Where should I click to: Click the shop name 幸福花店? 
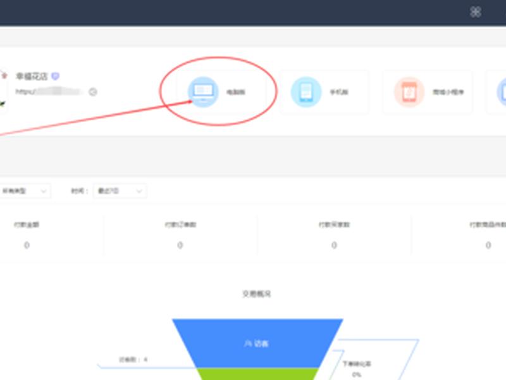(32, 76)
